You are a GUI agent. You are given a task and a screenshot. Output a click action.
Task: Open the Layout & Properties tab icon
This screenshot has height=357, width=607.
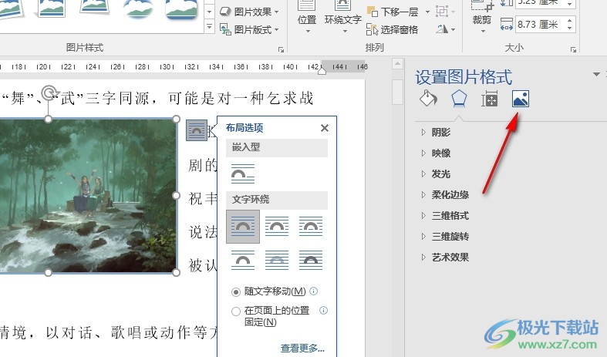489,99
